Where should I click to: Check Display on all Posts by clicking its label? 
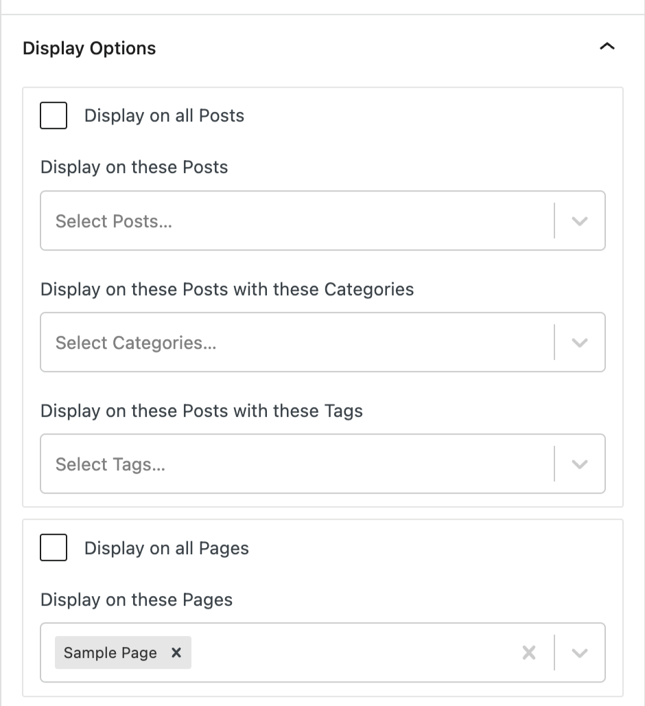point(163,115)
